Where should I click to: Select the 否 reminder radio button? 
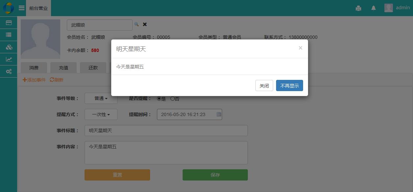pyautogui.click(x=172, y=99)
